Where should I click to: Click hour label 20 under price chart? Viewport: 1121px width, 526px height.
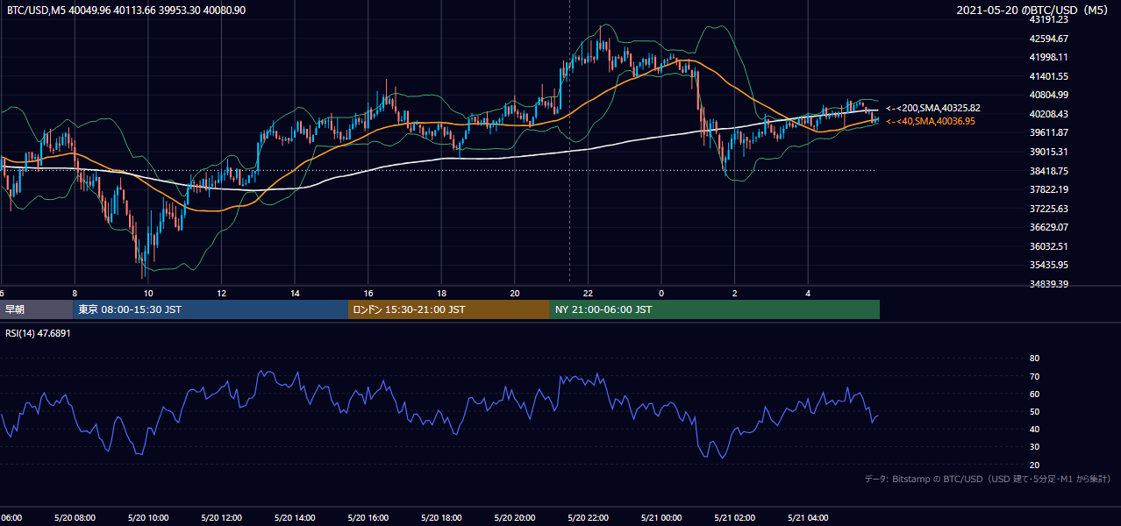[x=514, y=293]
